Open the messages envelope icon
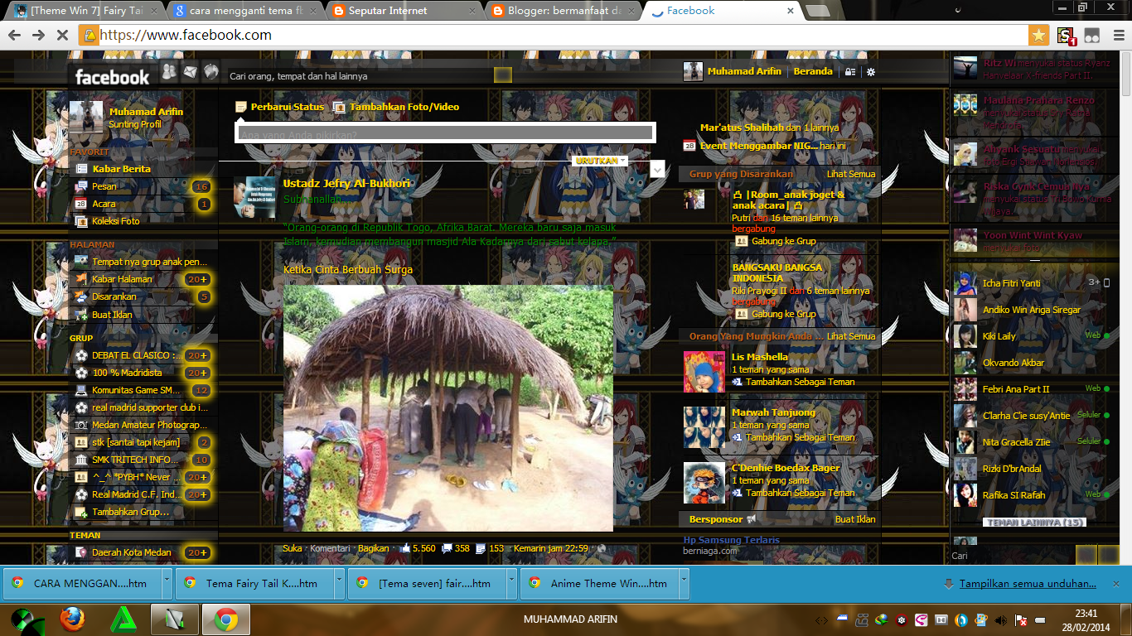 [x=191, y=72]
